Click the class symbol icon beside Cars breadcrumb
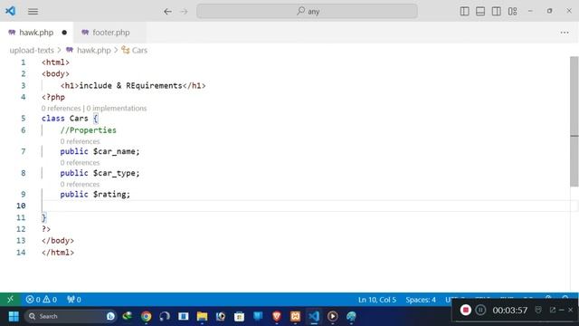The image size is (579, 326). click(x=126, y=50)
